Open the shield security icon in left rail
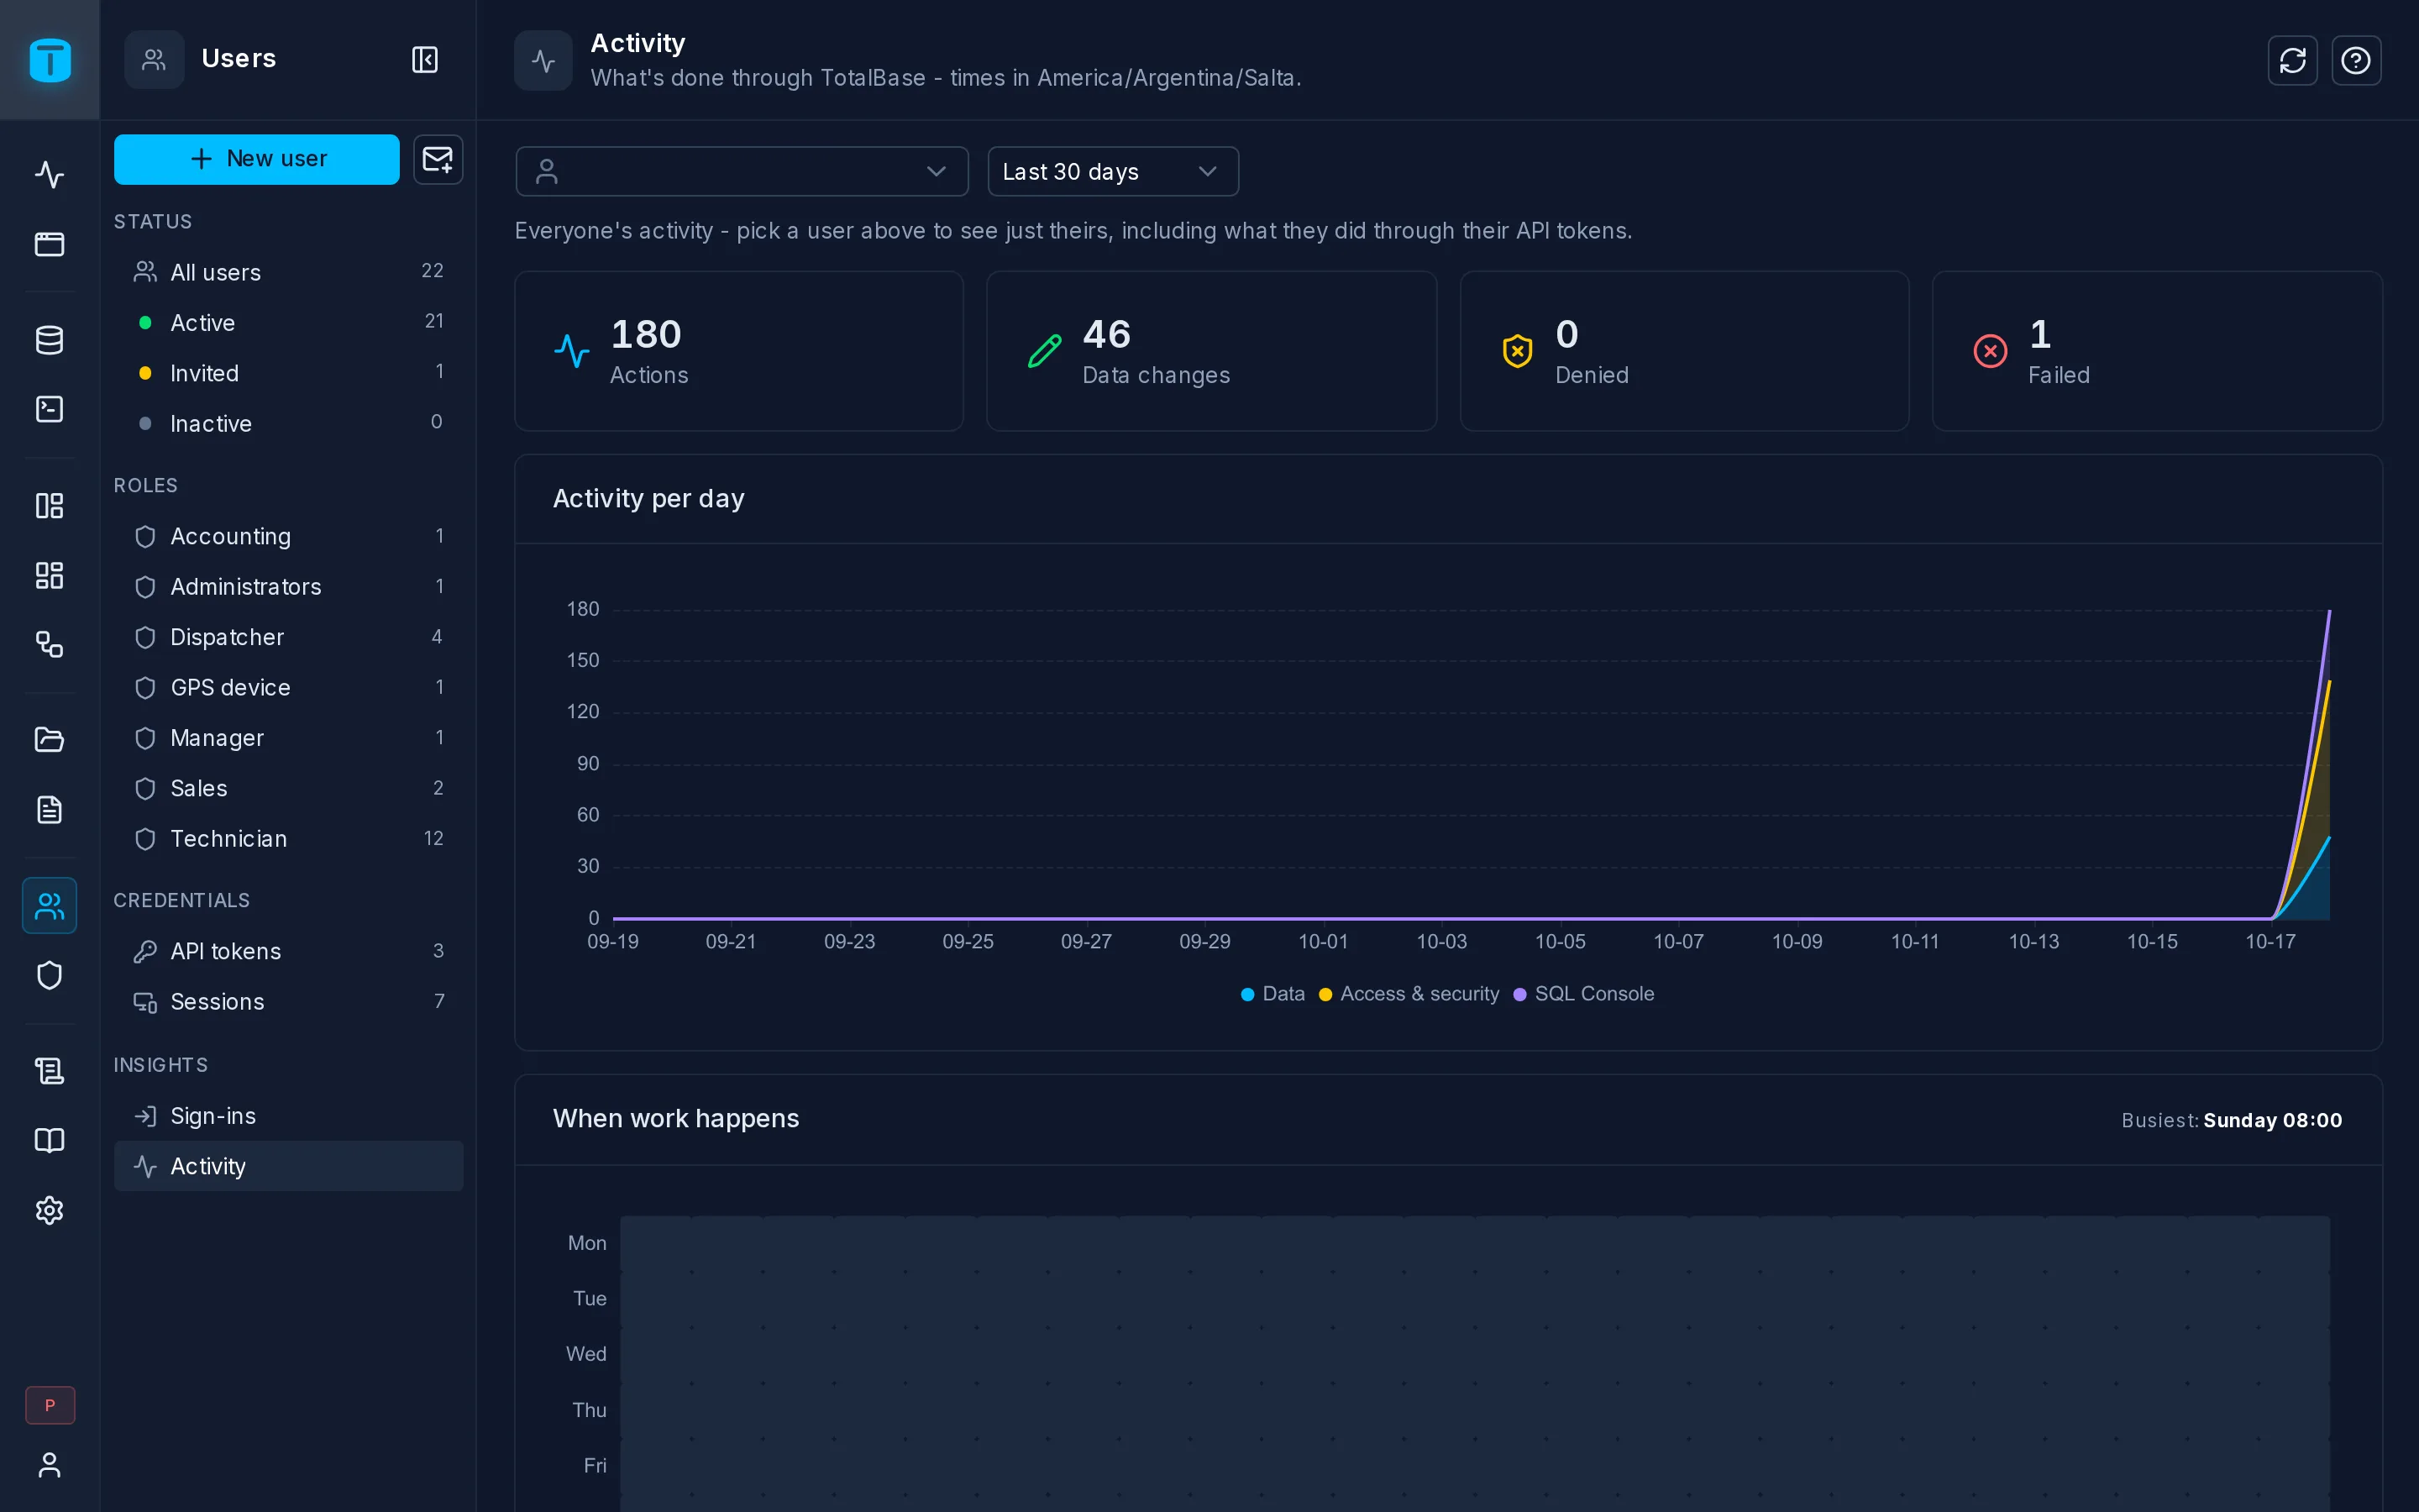 click(49, 975)
